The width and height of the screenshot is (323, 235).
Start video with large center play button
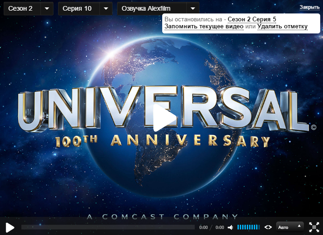tap(165, 117)
